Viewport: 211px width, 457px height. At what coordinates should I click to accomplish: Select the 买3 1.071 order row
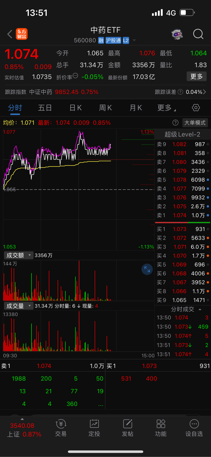click(x=183, y=247)
